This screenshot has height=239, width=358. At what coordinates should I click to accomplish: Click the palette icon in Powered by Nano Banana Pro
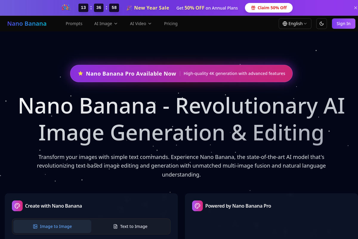(197, 206)
